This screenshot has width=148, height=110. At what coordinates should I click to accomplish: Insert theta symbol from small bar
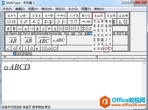(14, 29)
